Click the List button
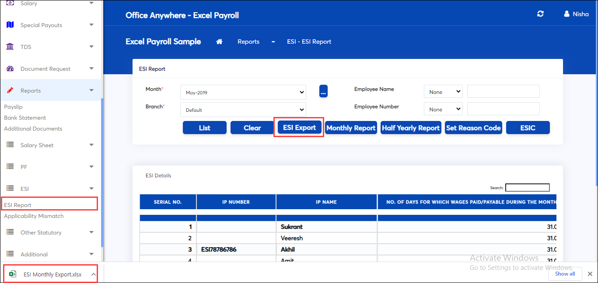 (x=205, y=128)
